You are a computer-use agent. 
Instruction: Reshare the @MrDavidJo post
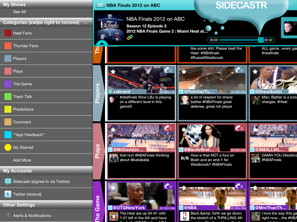point(168,128)
